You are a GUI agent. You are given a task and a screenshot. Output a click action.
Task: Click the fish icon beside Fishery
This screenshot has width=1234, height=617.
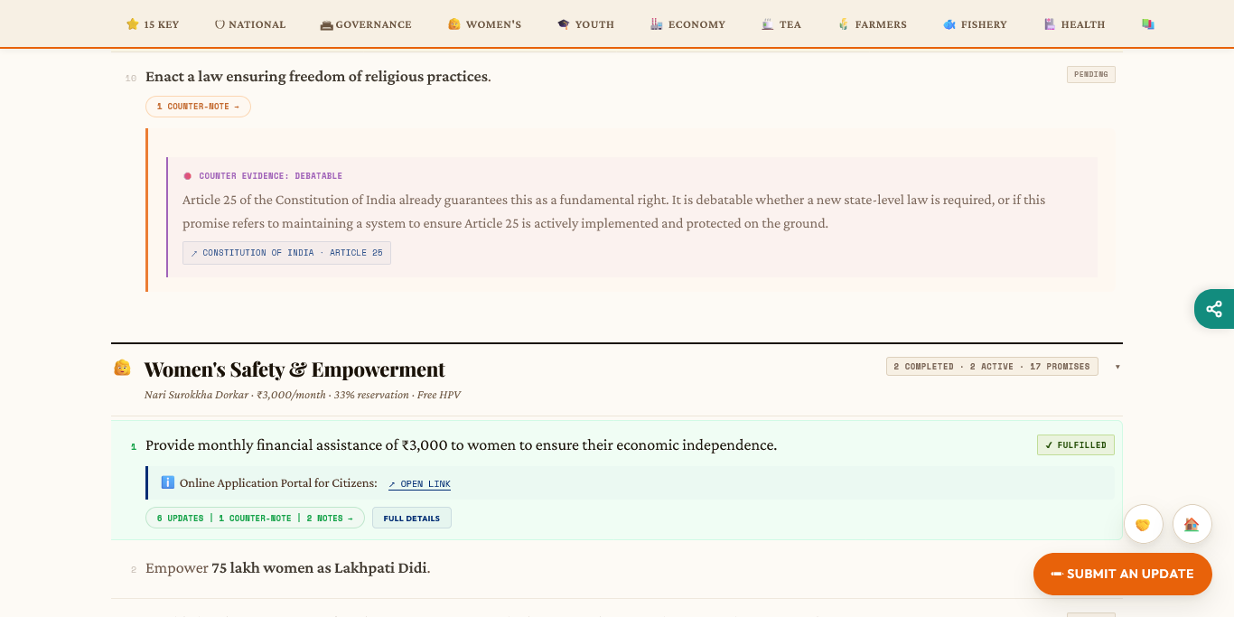(x=949, y=24)
